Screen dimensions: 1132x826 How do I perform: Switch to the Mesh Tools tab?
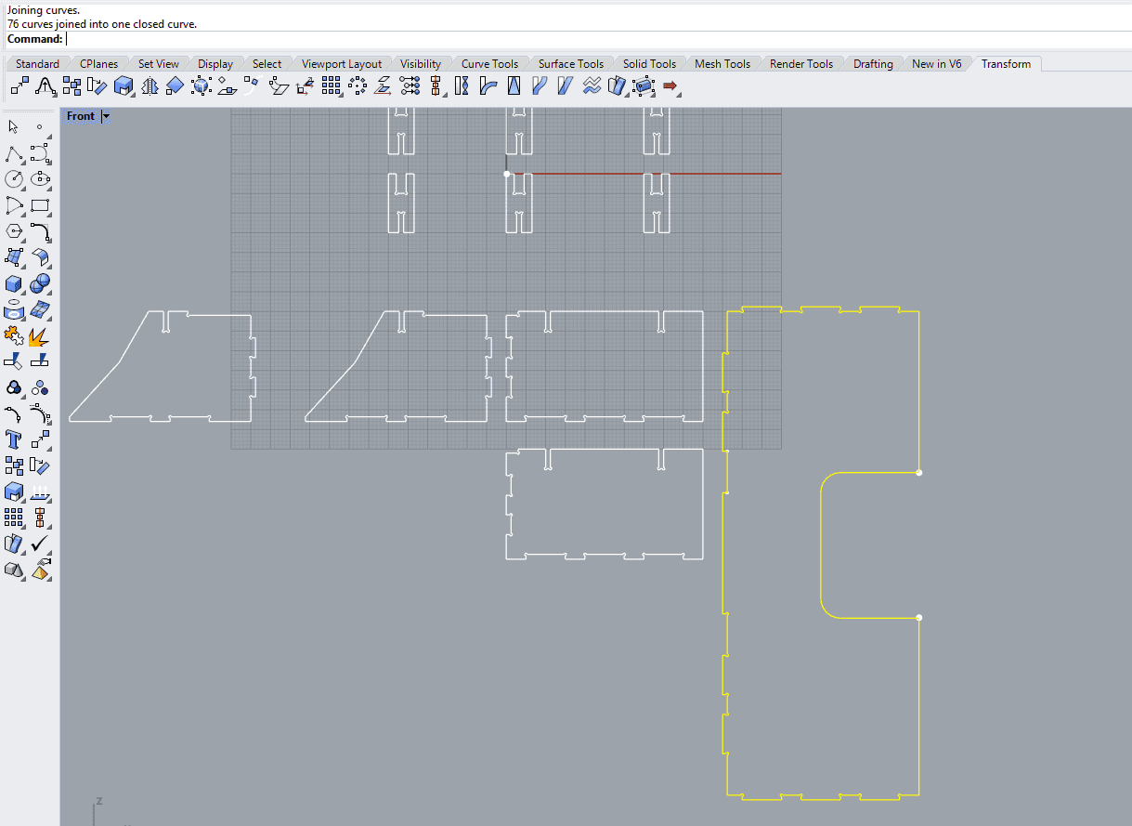tap(722, 64)
